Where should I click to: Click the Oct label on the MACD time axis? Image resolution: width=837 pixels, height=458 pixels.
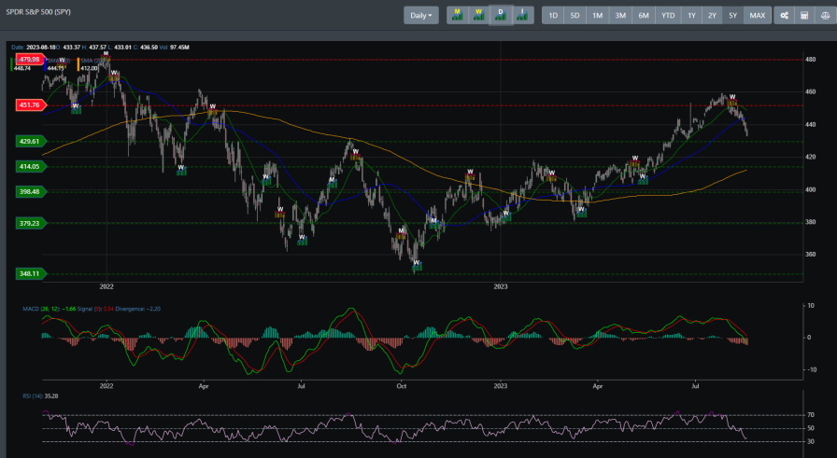[402, 386]
